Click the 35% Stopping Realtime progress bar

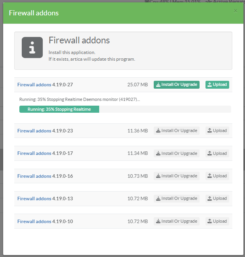click(x=59, y=109)
